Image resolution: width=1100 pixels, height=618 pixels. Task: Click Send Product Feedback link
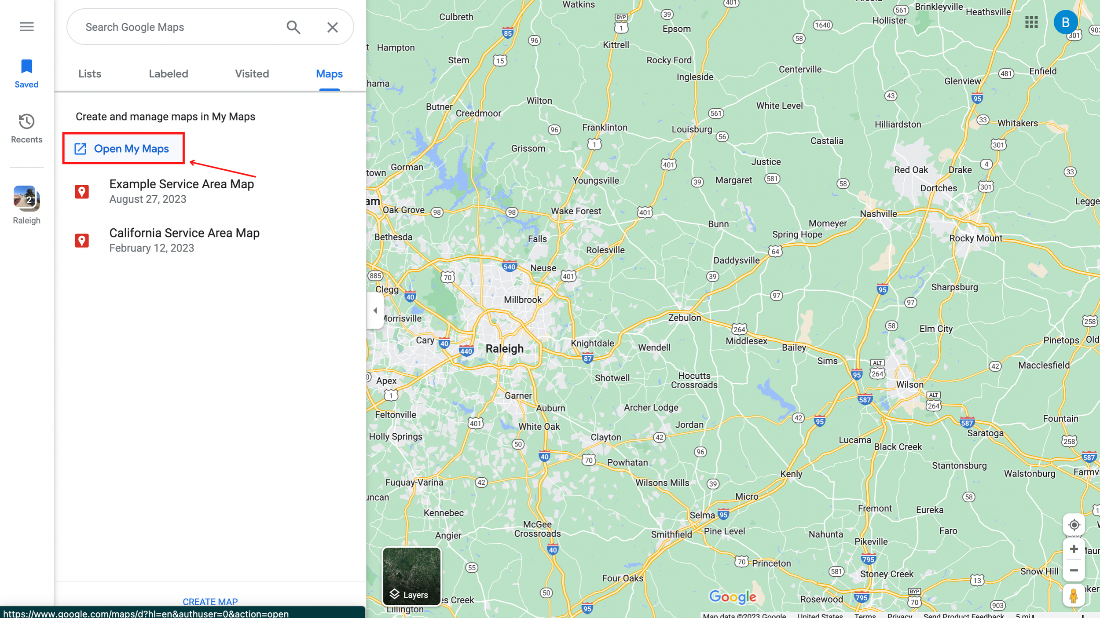[964, 615]
